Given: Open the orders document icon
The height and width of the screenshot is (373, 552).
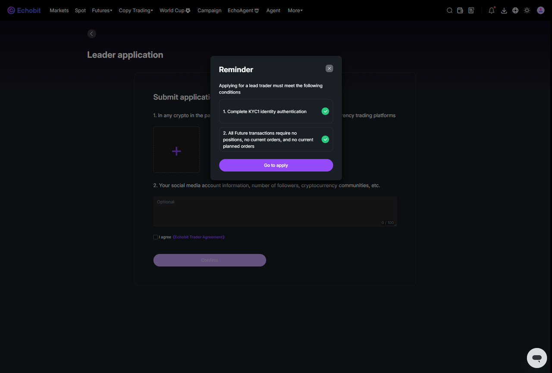Looking at the screenshot, I should [x=471, y=10].
